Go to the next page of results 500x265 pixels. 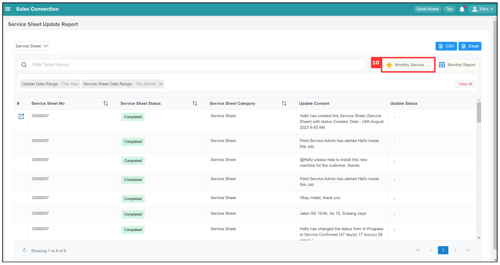tap(455, 250)
